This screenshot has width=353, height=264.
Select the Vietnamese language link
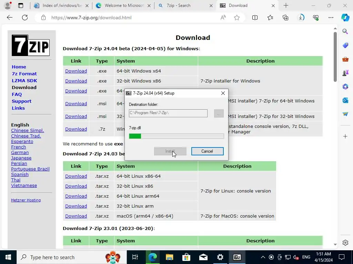click(x=24, y=185)
